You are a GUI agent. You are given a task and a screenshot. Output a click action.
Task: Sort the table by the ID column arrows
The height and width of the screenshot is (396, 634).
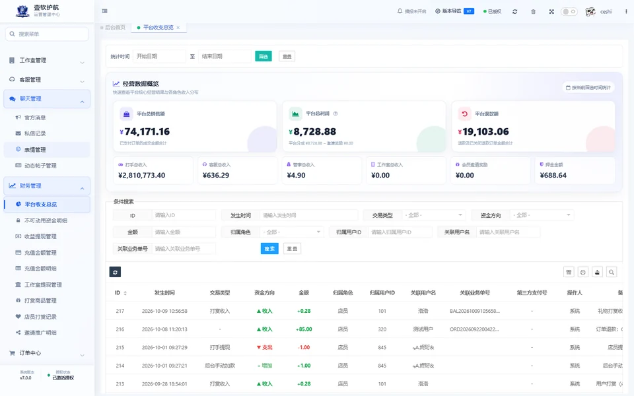pos(125,293)
